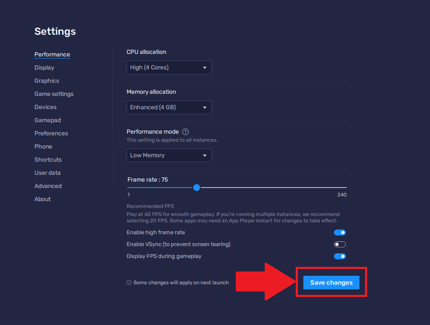Open the CPU allocation dropdown
The width and height of the screenshot is (430, 325).
pos(169,67)
